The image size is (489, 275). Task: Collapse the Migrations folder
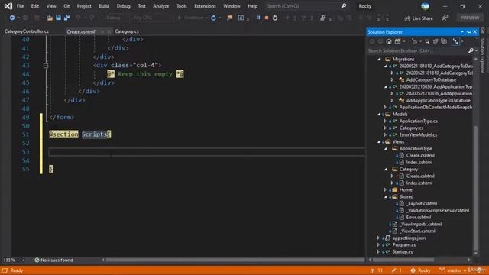click(379, 59)
